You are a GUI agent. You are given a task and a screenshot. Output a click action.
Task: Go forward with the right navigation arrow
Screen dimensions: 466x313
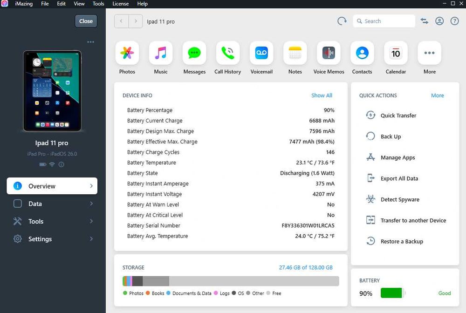coord(136,21)
